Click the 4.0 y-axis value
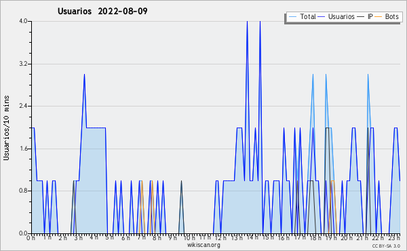407x251 pixels. pos(24,21)
